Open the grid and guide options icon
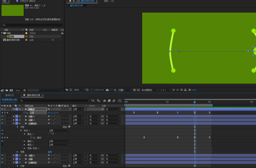 (87, 90)
